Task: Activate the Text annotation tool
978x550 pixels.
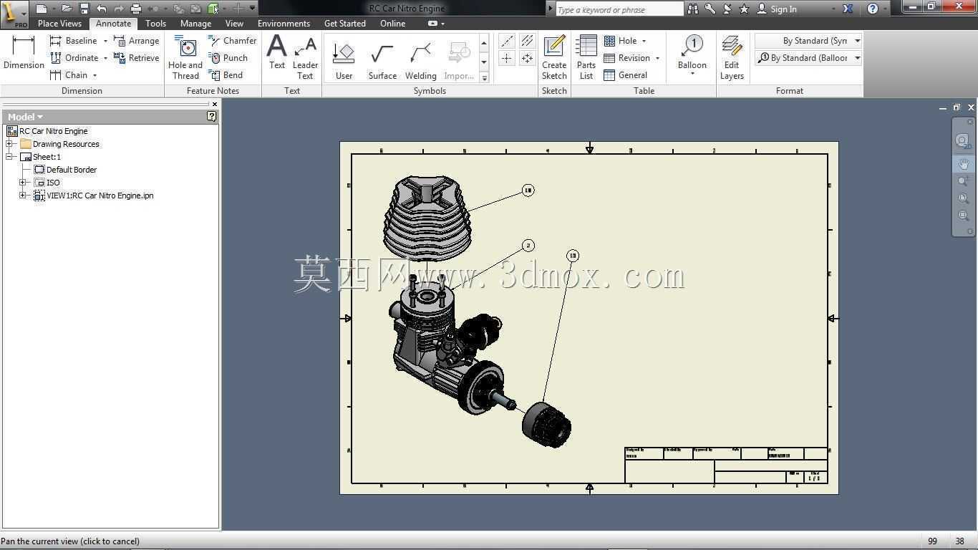Action: (277, 52)
